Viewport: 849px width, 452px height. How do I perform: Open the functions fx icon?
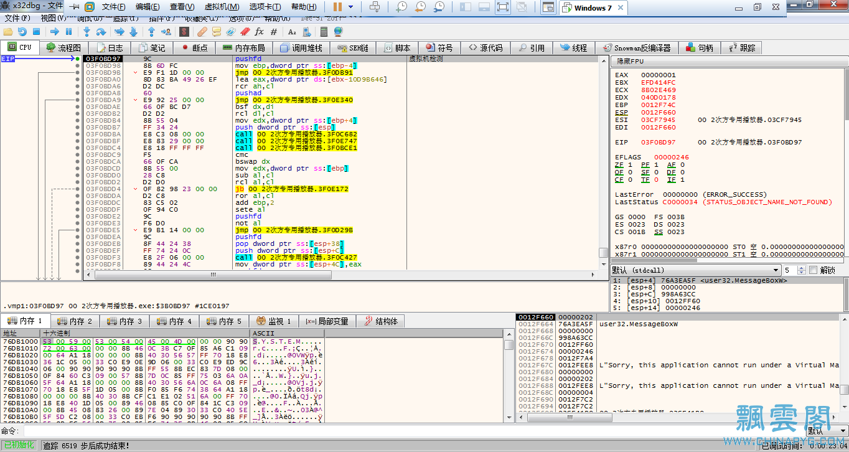click(x=259, y=31)
